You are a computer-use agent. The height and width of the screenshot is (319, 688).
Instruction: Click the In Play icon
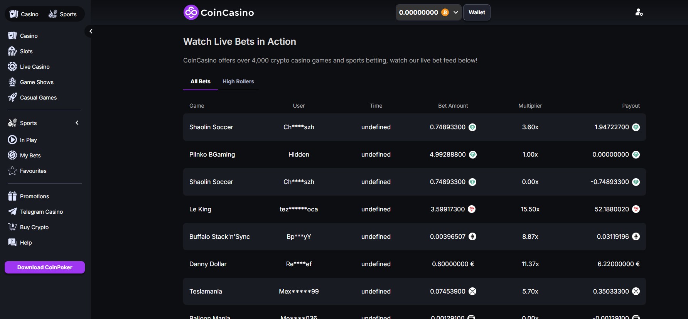12,140
